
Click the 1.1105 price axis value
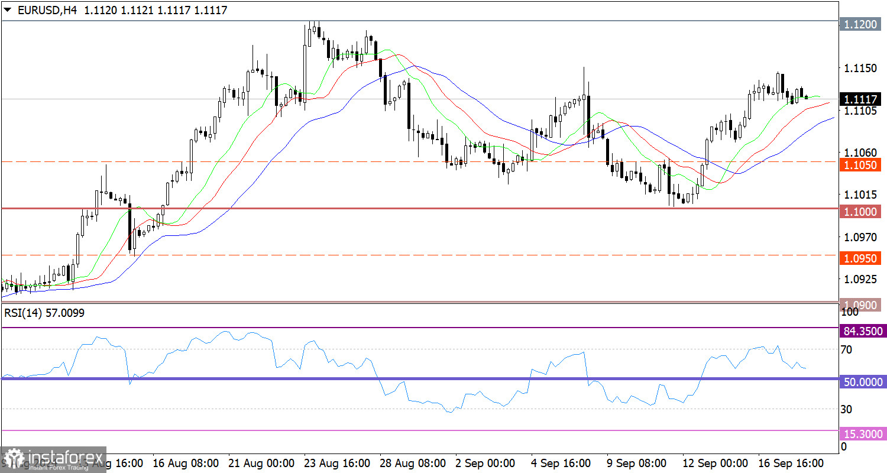click(x=859, y=111)
